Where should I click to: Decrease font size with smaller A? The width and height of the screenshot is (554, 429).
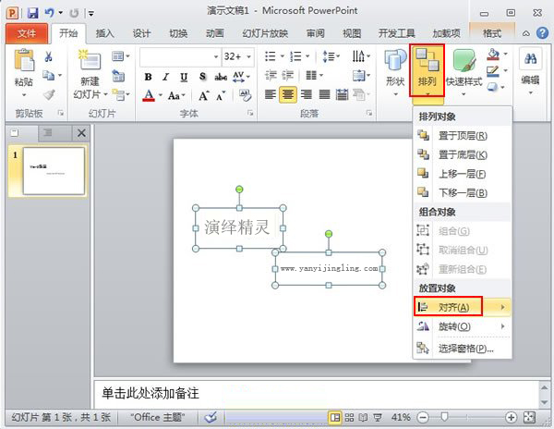221,96
